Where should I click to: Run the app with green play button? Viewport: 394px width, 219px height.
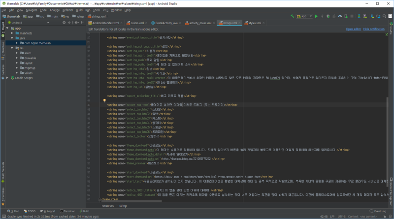pos(316,16)
